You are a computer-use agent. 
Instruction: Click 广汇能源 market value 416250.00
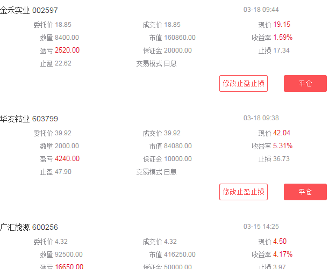tap(180, 255)
